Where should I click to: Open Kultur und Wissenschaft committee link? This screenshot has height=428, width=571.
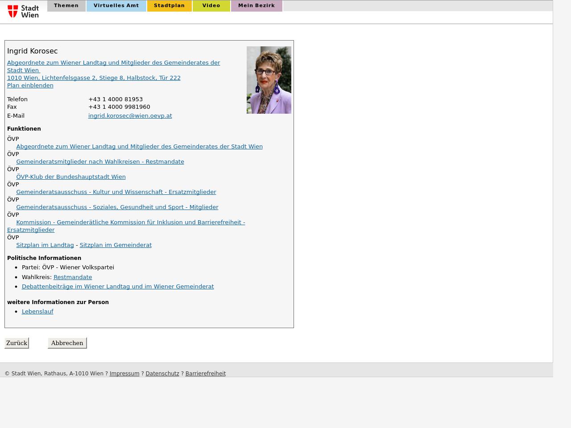coord(116,192)
